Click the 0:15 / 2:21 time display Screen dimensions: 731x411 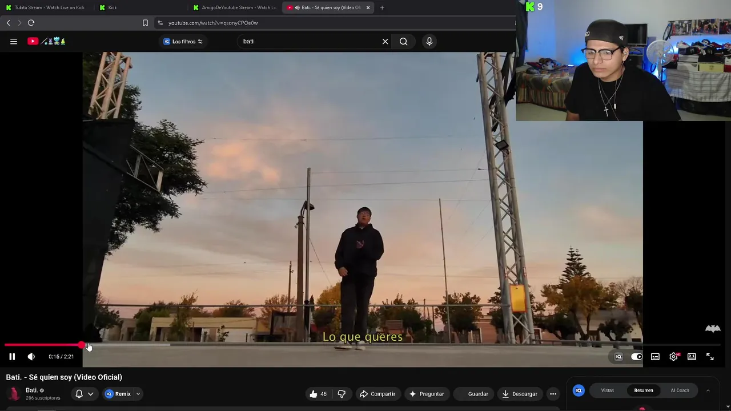click(61, 357)
